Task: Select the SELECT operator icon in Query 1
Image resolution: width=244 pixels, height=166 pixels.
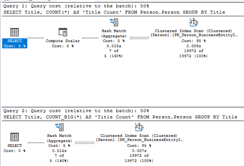Action: 14,32
